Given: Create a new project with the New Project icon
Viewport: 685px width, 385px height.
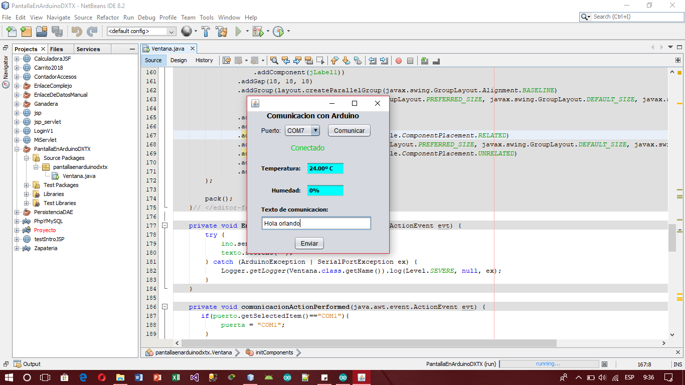Looking at the screenshot, I should [26, 31].
